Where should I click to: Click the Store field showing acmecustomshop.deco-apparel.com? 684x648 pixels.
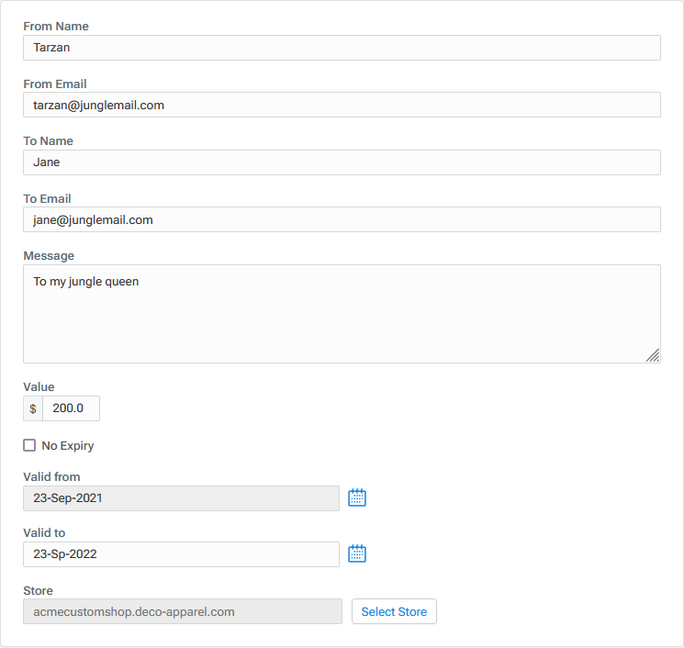pos(183,611)
